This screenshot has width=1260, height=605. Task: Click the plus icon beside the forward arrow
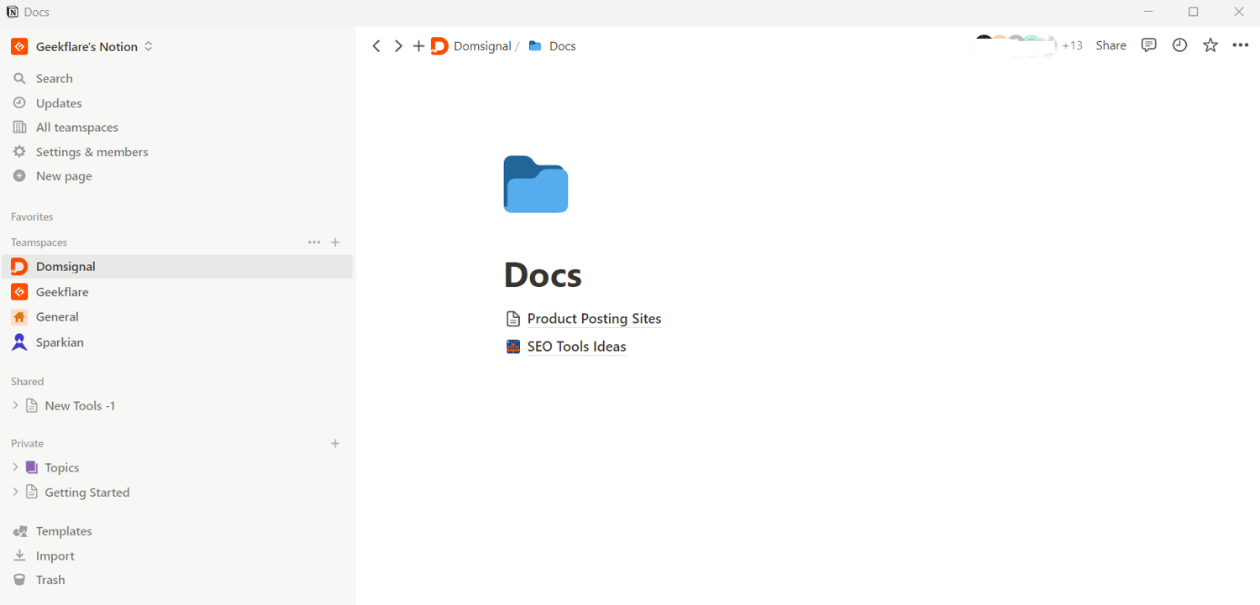(x=418, y=46)
